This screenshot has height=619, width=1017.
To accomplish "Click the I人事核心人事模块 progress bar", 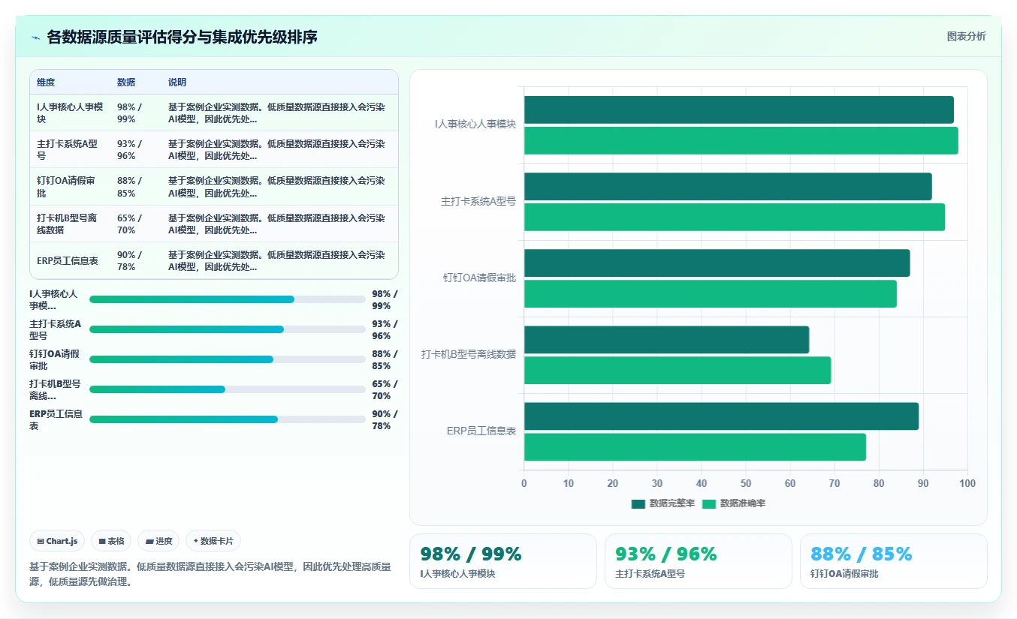I will tap(228, 299).
